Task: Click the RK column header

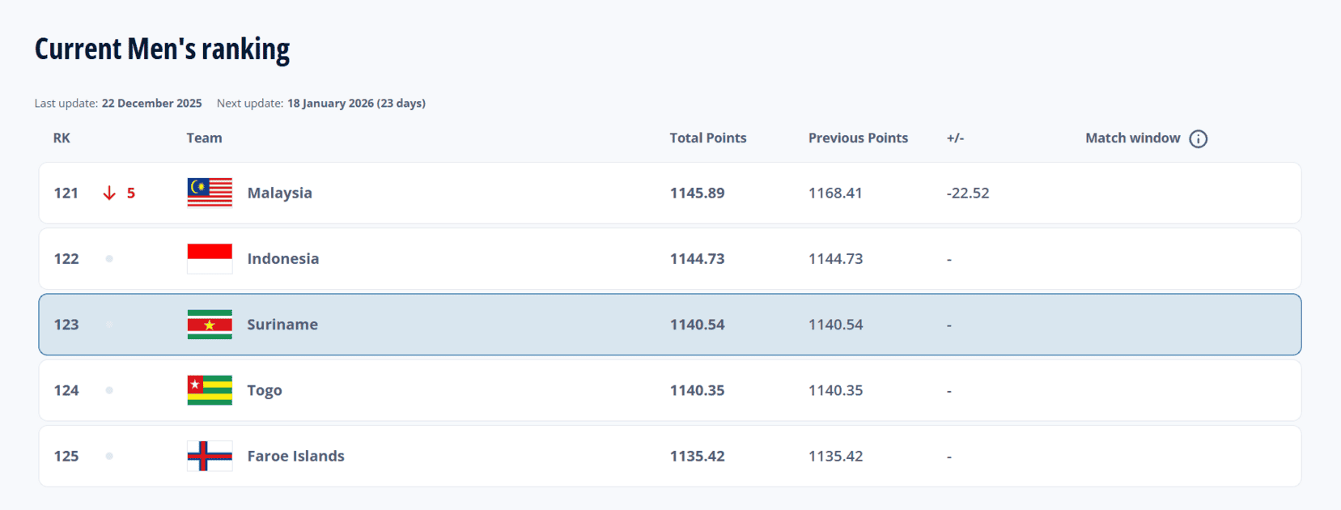Action: pyautogui.click(x=62, y=138)
